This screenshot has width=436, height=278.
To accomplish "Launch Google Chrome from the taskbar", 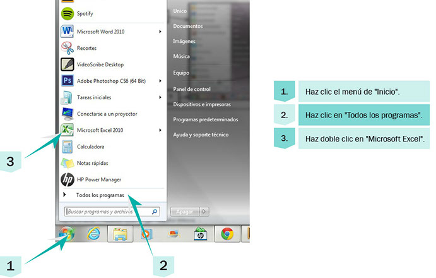I will pos(227,234).
